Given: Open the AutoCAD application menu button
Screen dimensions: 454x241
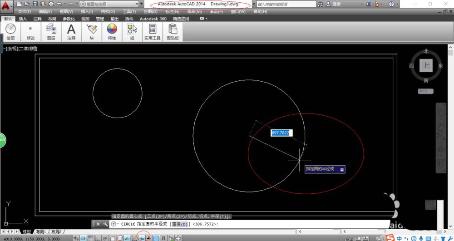Looking at the screenshot, I should pyautogui.click(x=6, y=6).
